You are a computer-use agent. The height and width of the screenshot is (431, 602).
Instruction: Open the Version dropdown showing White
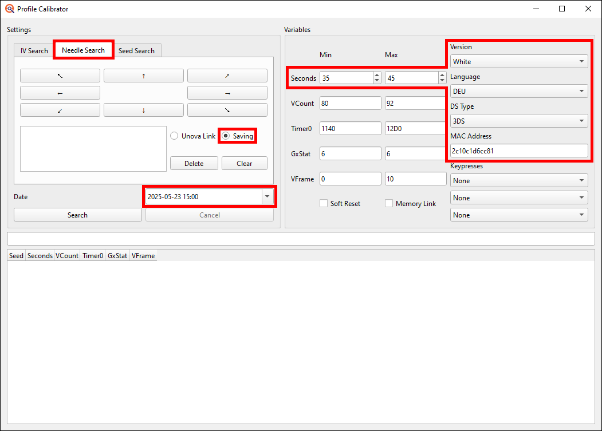(519, 61)
